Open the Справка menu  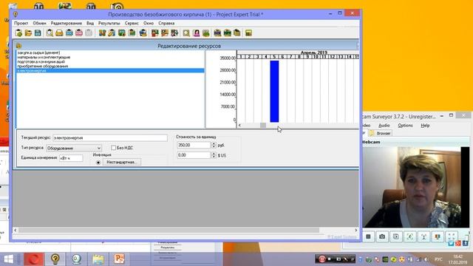click(166, 23)
